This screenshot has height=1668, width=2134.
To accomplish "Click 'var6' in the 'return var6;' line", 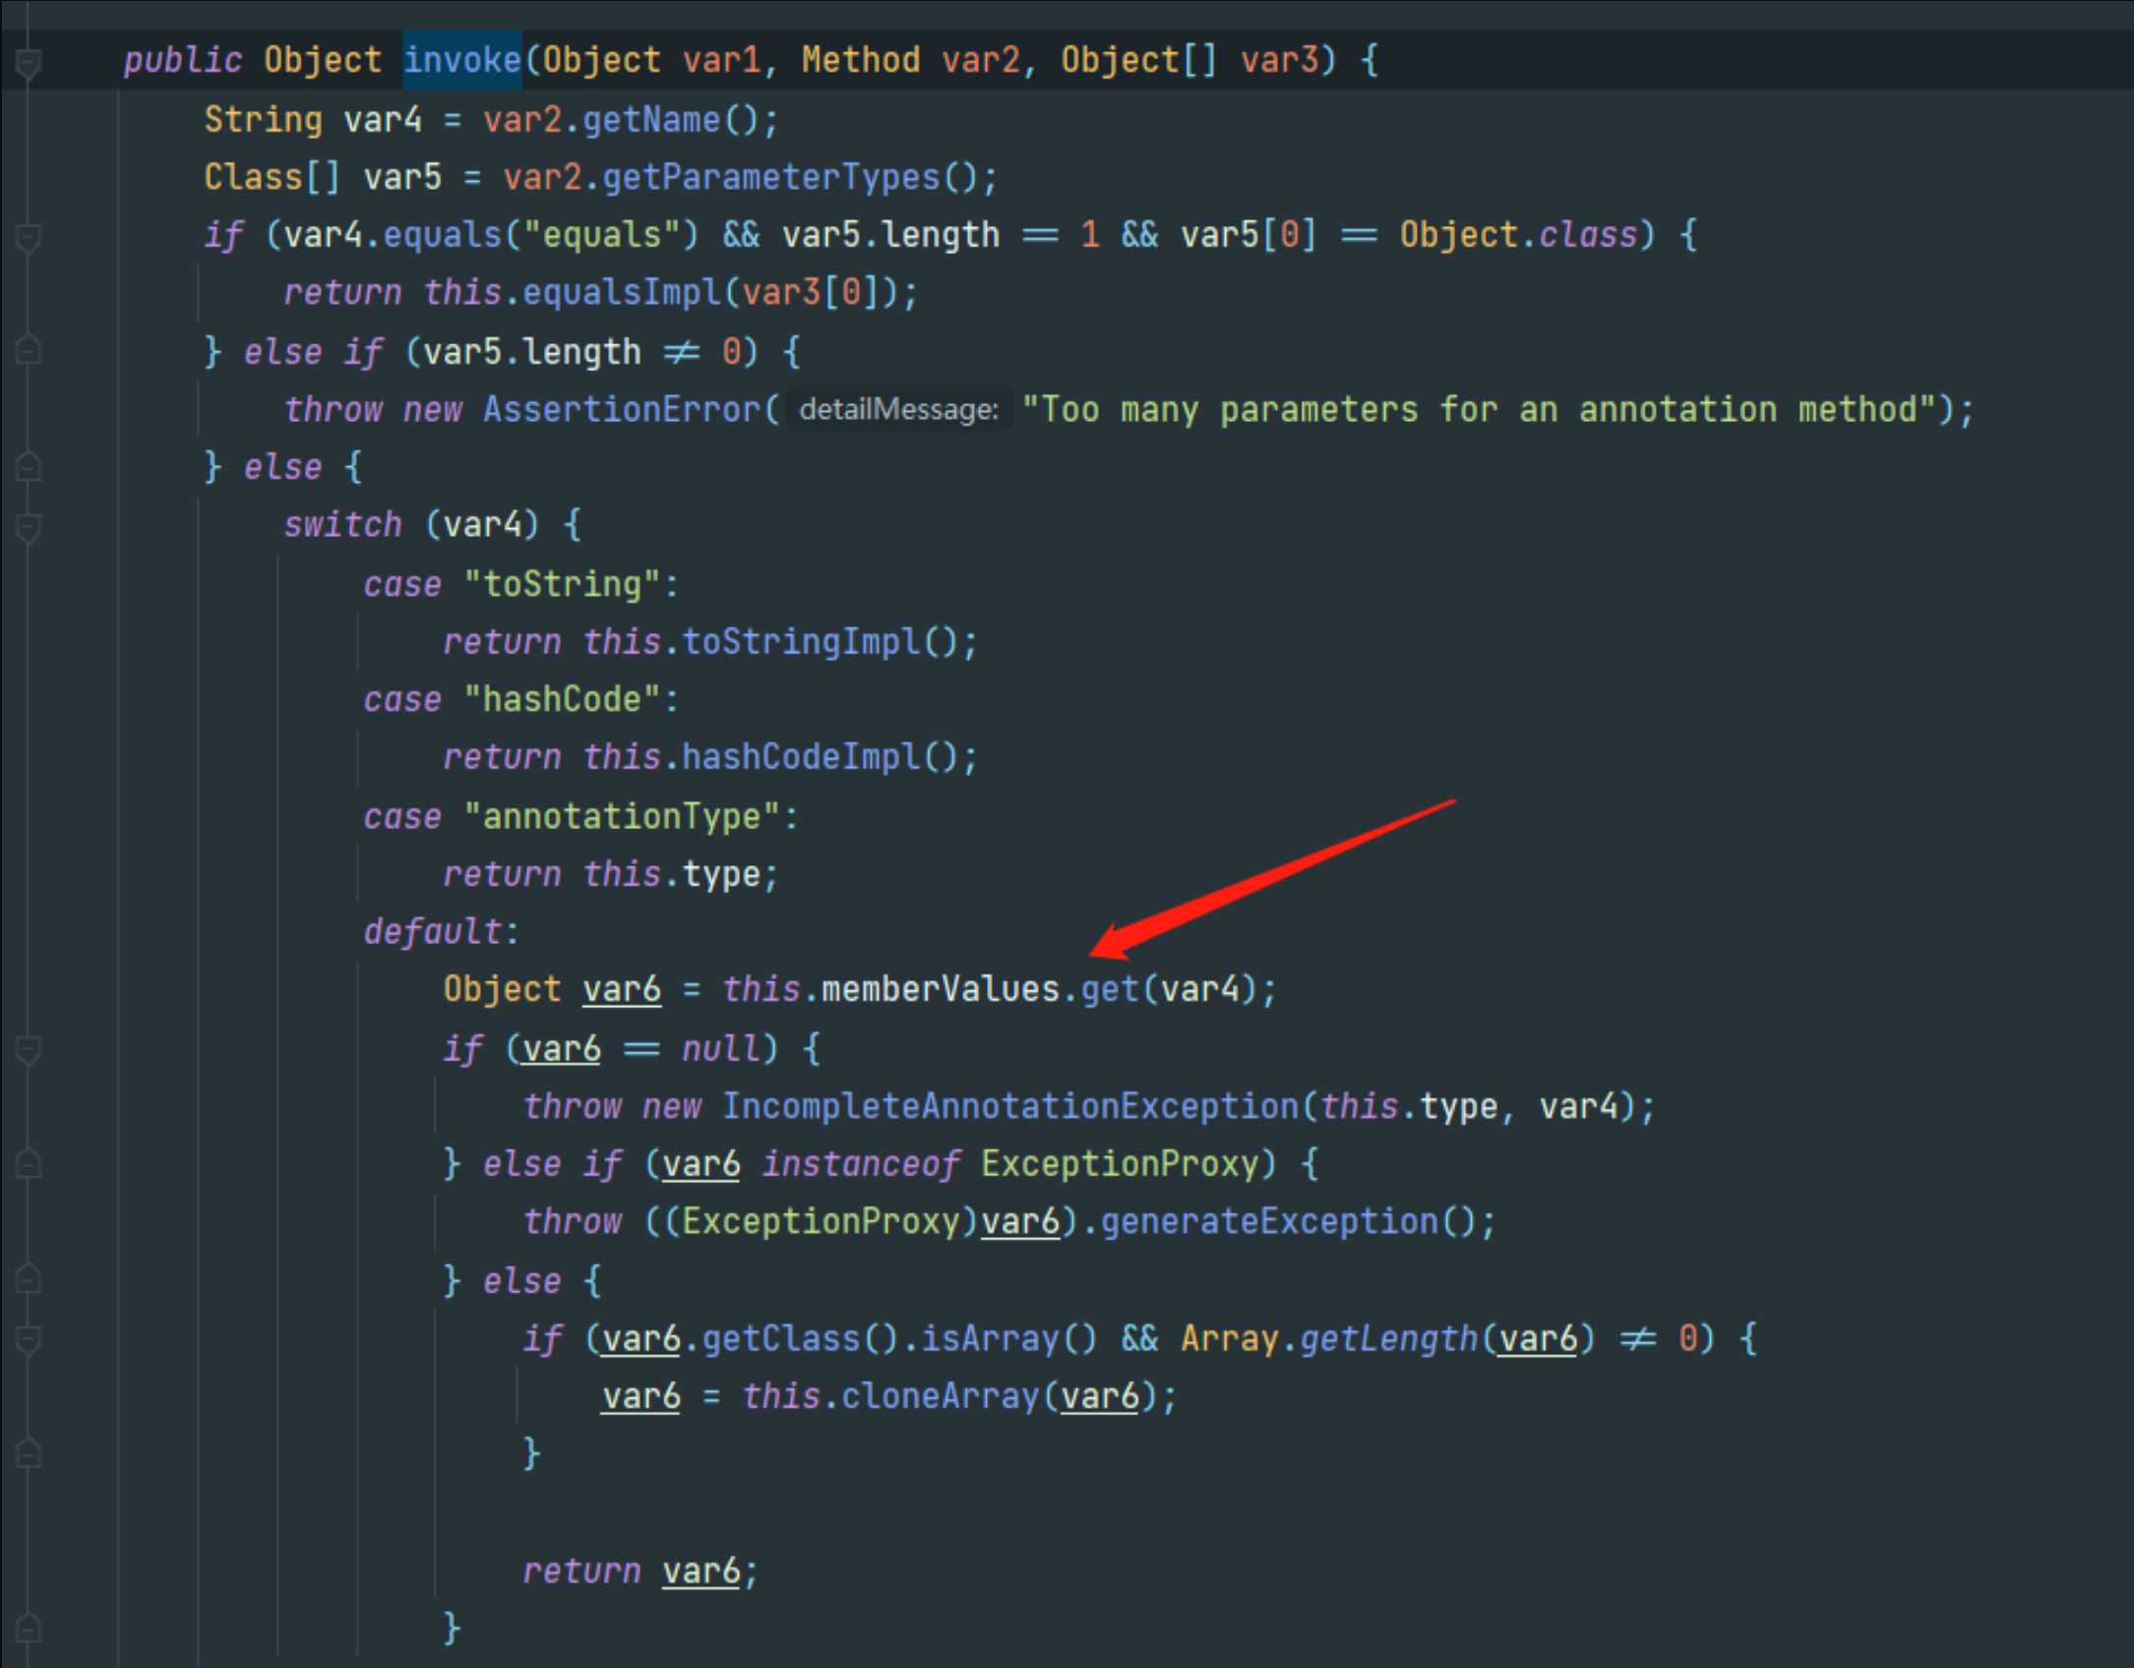I will pos(701,1572).
